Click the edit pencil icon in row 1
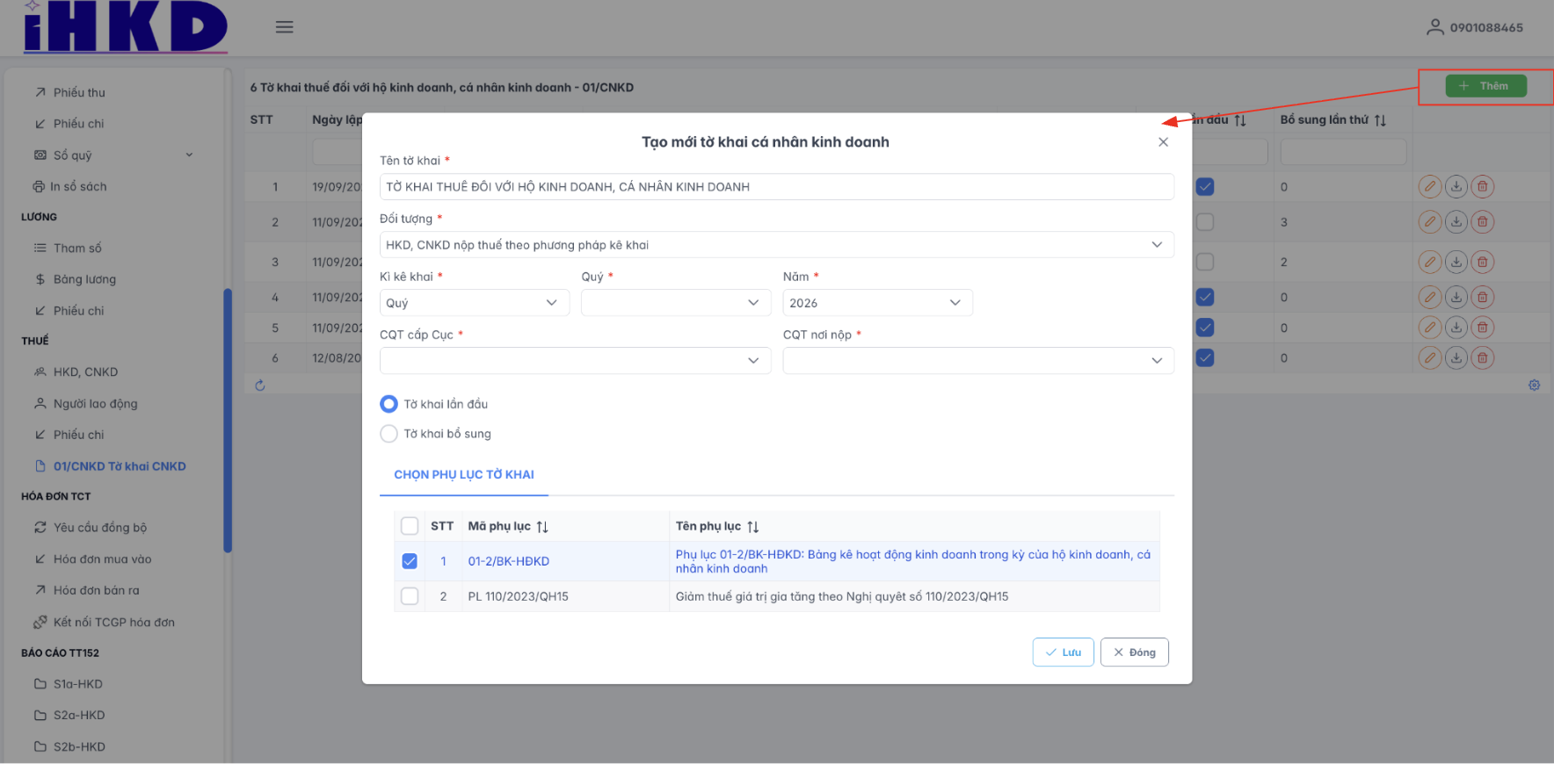 [x=1430, y=187]
